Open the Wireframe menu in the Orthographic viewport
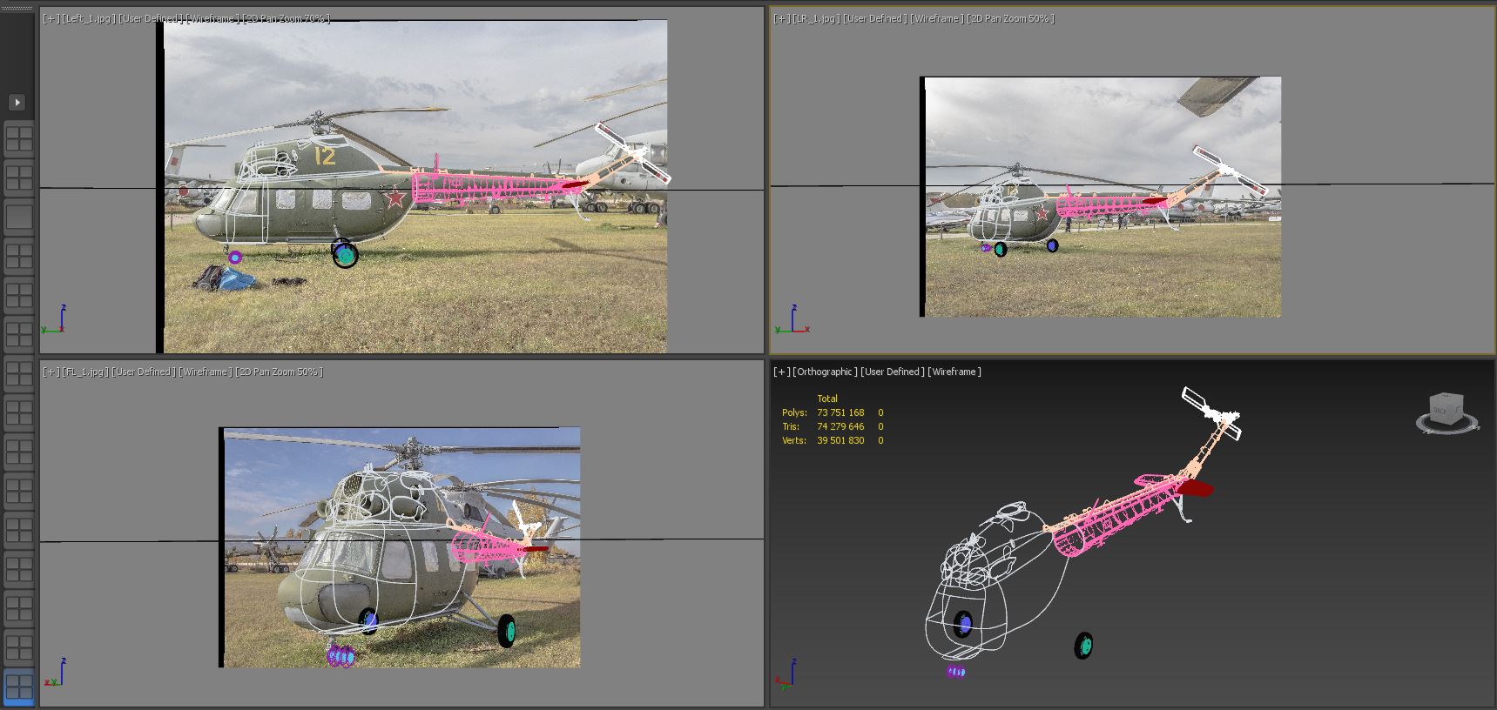This screenshot has height=710, width=1497. click(x=954, y=372)
